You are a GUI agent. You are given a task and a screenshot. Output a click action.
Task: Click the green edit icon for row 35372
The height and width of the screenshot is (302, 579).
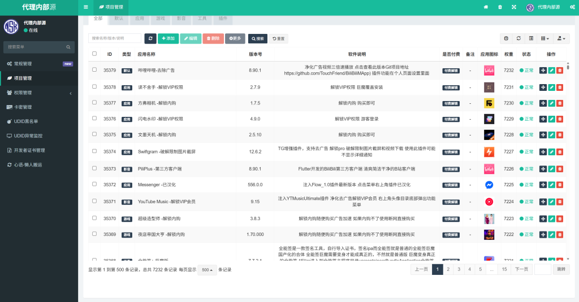click(552, 185)
